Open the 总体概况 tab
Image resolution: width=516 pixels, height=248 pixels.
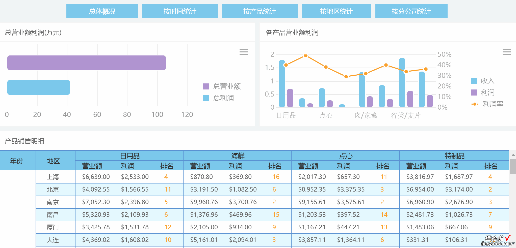pyautogui.click(x=102, y=11)
